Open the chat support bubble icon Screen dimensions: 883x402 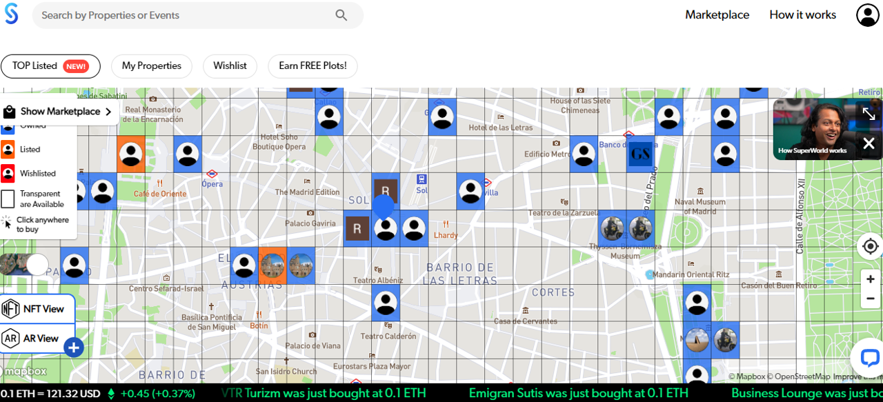pos(869,358)
